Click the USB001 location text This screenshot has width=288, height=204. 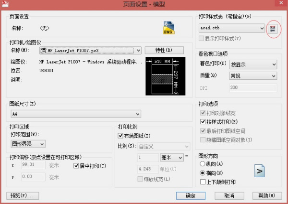coord(47,71)
